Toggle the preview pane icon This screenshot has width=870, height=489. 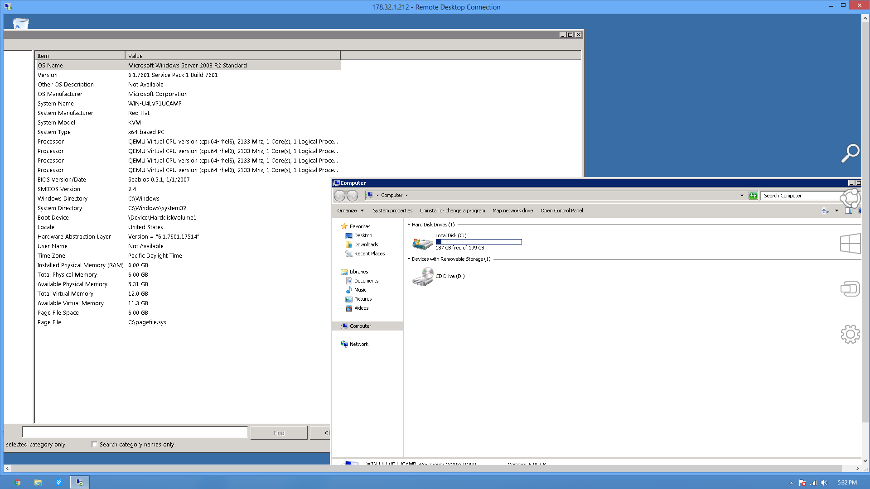coord(849,211)
